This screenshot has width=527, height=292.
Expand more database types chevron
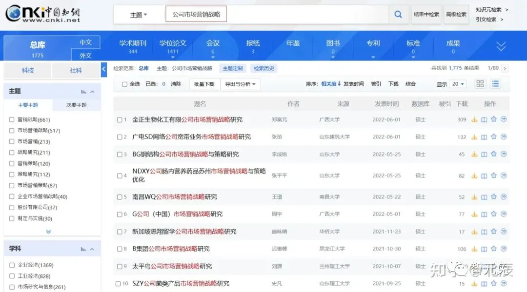[x=501, y=46]
